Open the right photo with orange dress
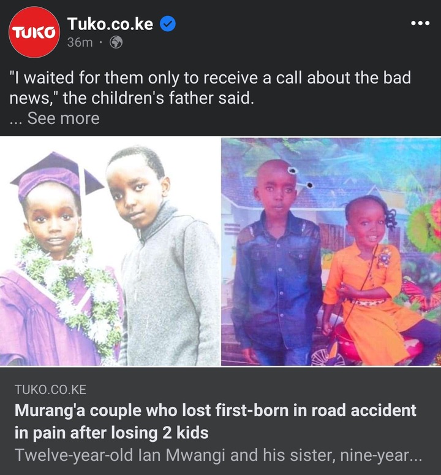The height and width of the screenshot is (475, 441). (331, 252)
